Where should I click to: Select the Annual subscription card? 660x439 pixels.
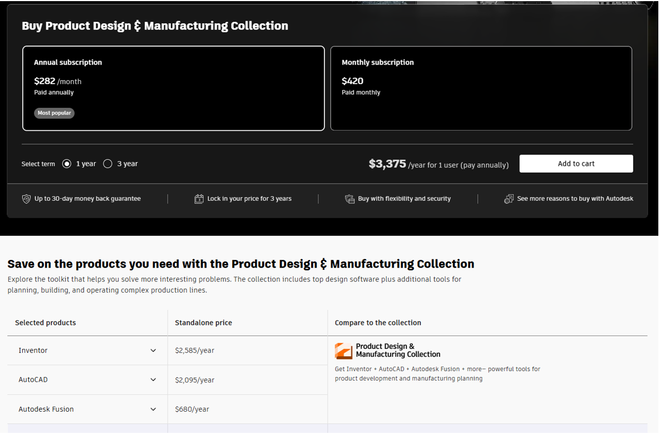click(174, 88)
